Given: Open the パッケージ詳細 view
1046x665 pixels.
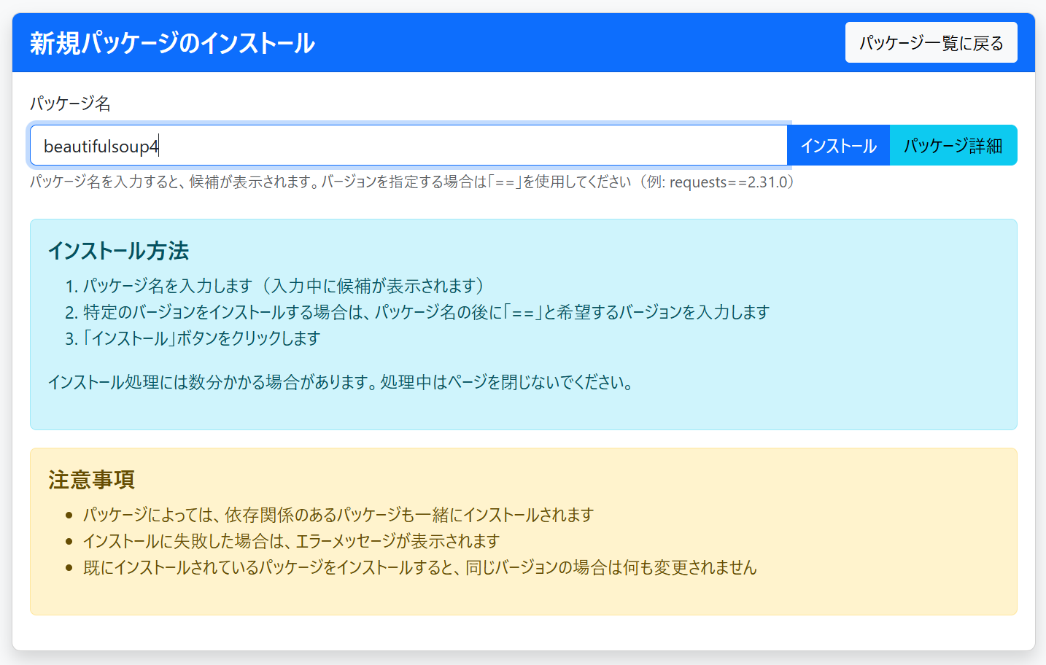Looking at the screenshot, I should coord(953,144).
